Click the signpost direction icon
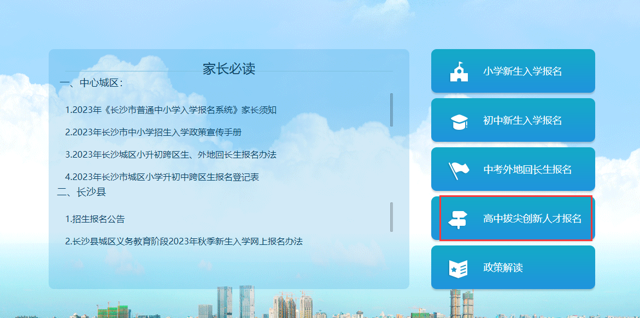640x318 pixels. [457, 219]
